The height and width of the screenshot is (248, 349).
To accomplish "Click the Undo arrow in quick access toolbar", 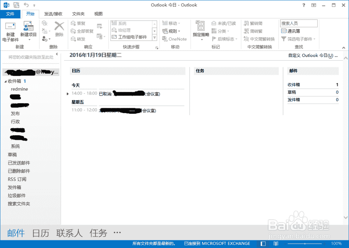I will [x=26, y=5].
